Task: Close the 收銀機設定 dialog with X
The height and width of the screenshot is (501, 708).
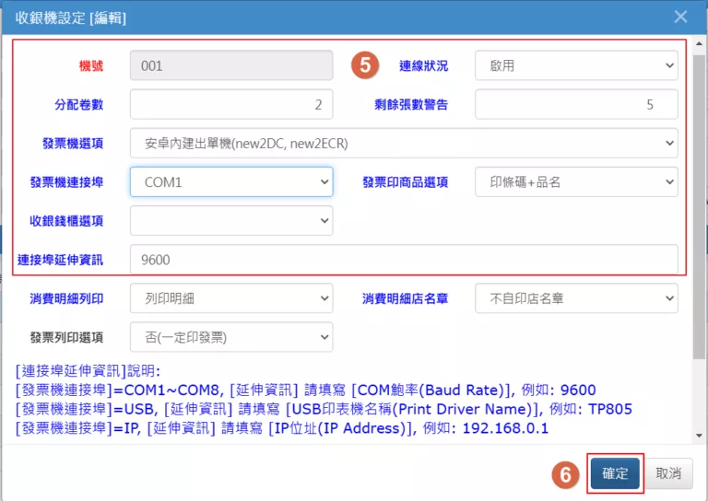Action: coord(680,17)
